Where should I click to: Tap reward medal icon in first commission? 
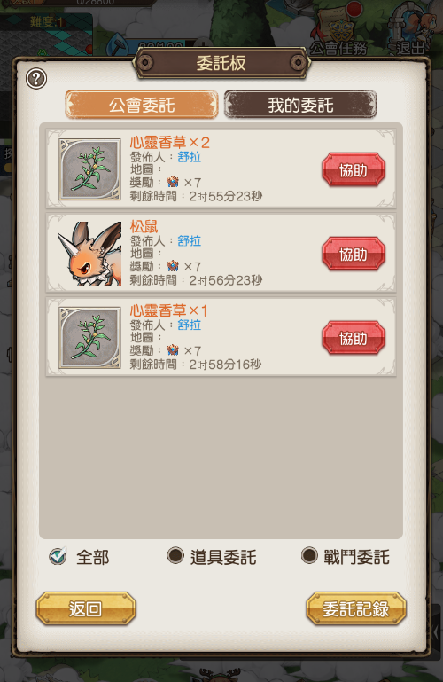[x=173, y=182]
